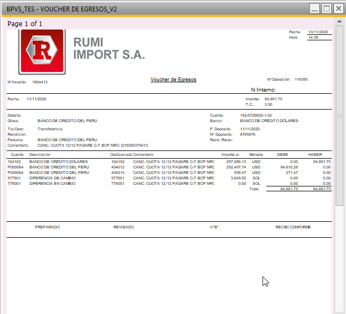Select N°Operación value 118385
346x314 pixels.
coord(301,80)
